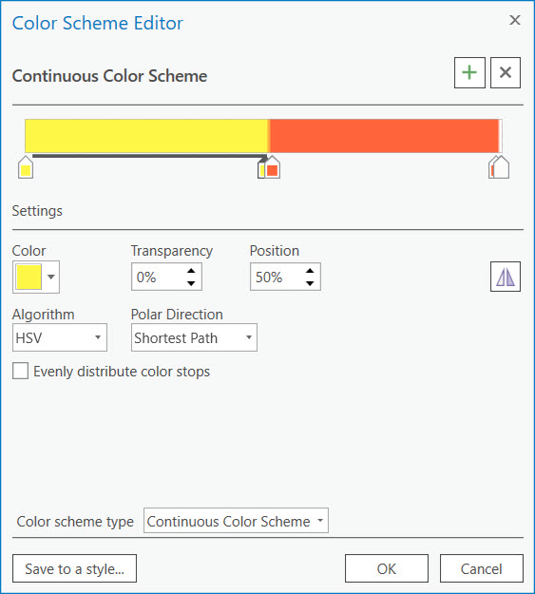
Task: Close the Color Scheme Editor dialog
Action: click(x=514, y=20)
